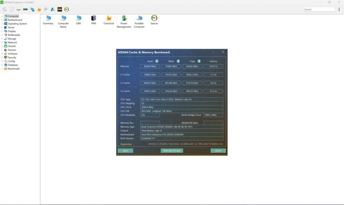Click the flat drive icon in toolbar
This screenshot has width=344, height=205.
[19, 10]
